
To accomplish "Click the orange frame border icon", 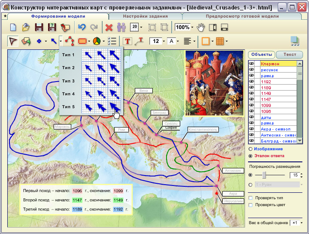I will pyautogui.click(x=206, y=41).
